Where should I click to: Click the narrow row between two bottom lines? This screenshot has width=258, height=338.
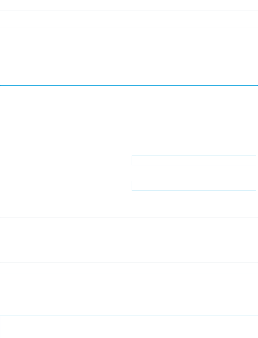pos(129,268)
